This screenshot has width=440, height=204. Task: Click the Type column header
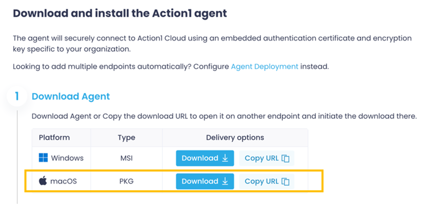tap(126, 138)
